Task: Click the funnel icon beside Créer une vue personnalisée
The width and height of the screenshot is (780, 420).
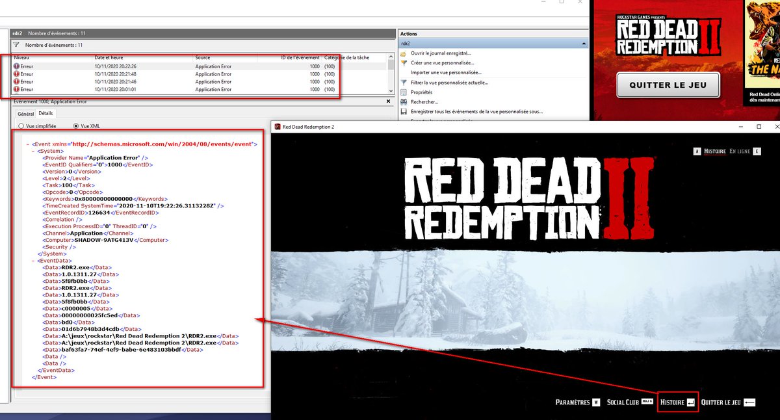Action: tap(404, 62)
